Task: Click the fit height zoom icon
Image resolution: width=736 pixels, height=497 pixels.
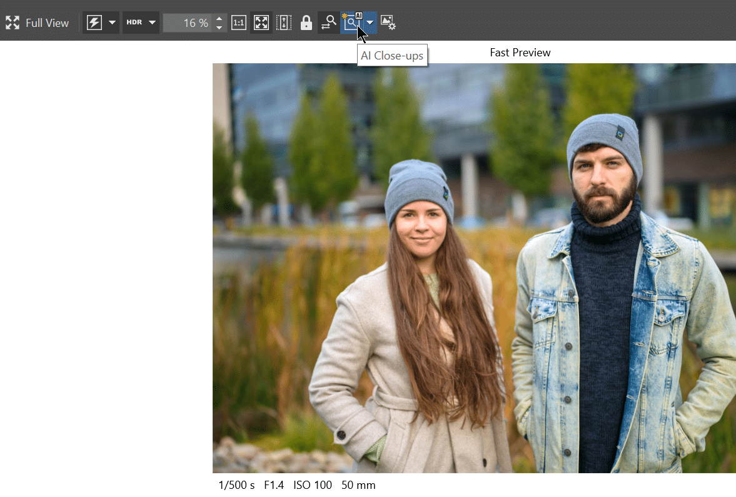Action: point(284,23)
